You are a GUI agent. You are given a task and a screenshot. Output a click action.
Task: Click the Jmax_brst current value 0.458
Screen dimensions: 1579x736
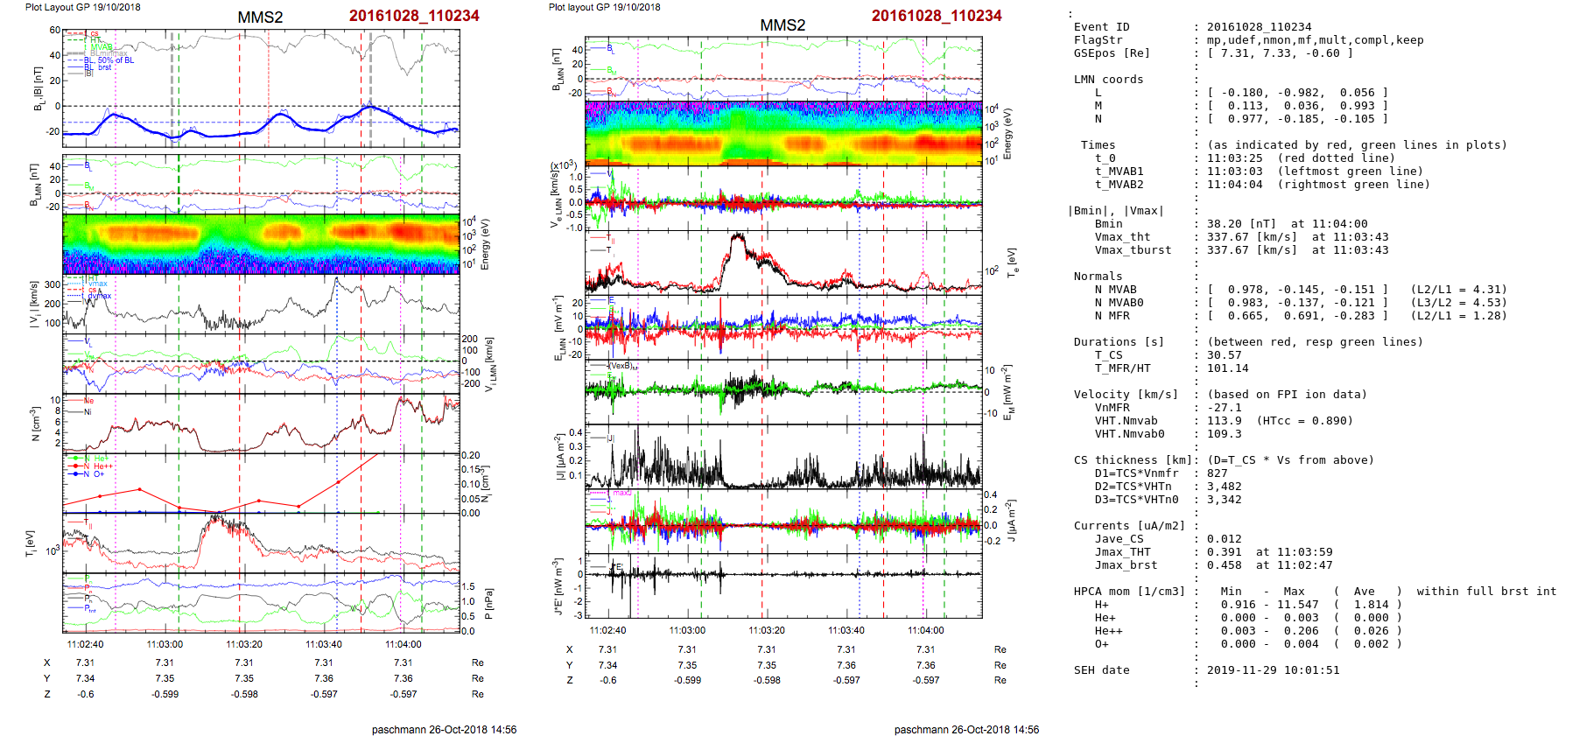point(1224,565)
